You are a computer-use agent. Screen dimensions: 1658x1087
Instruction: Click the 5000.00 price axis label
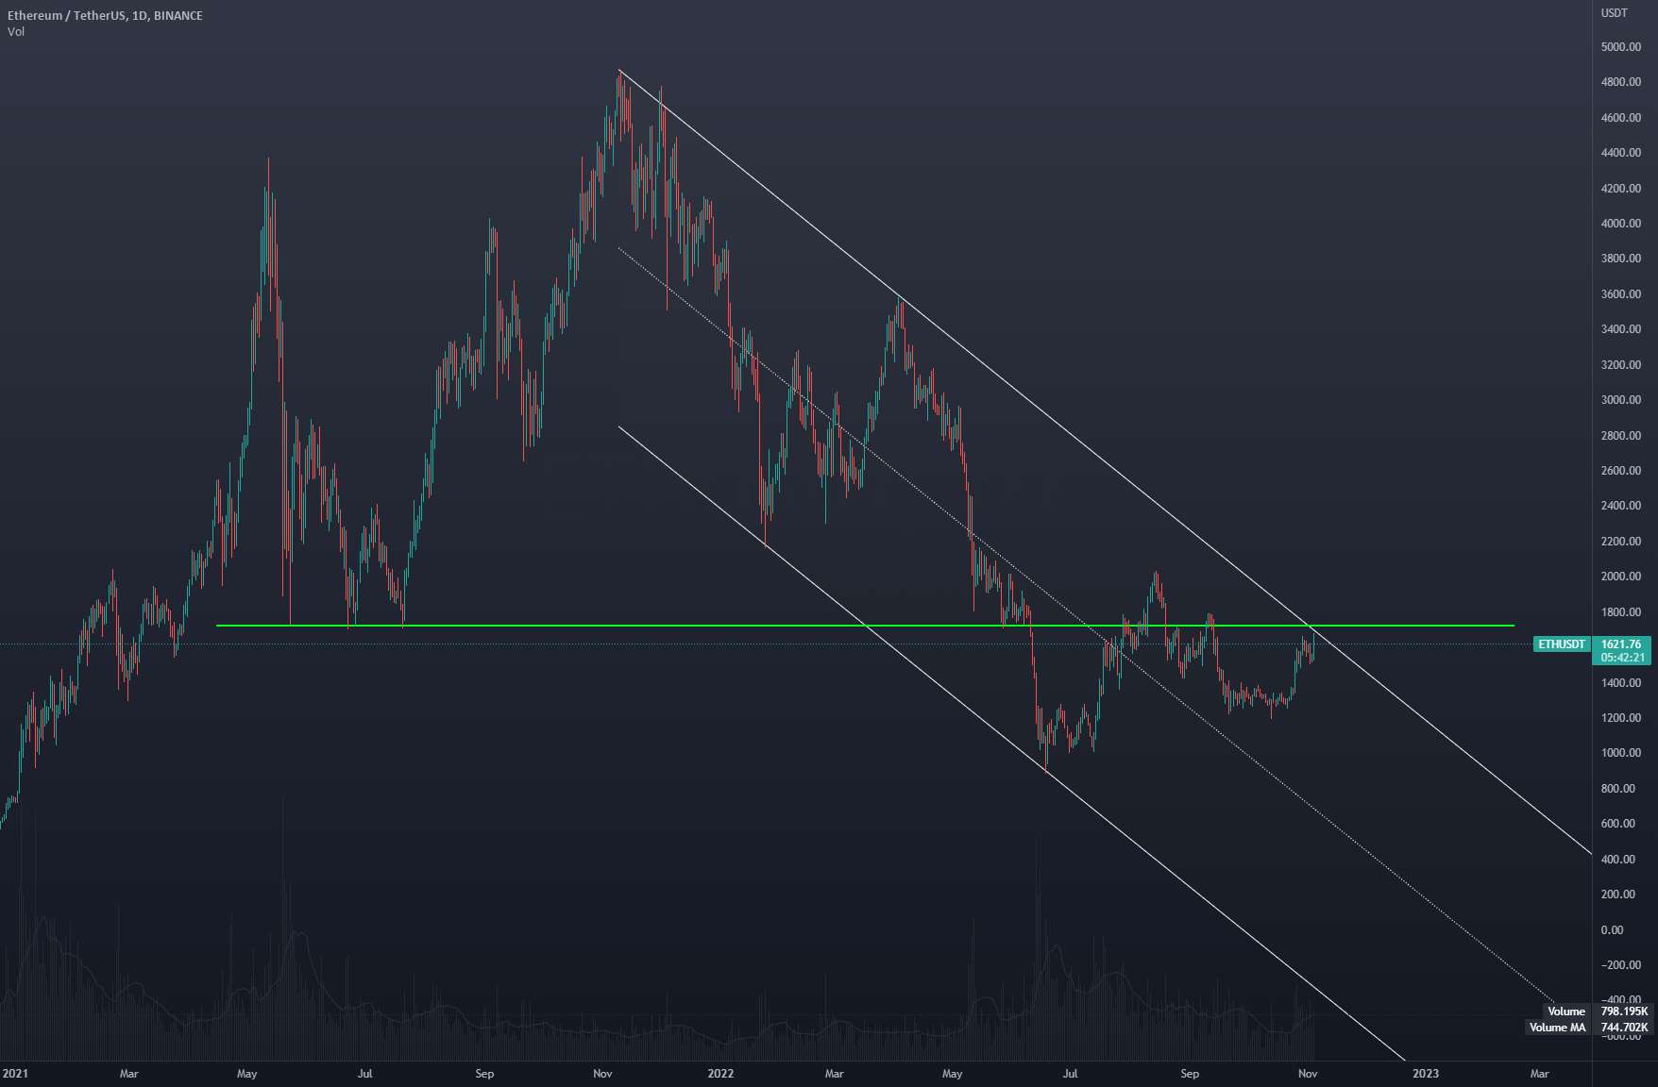pos(1620,47)
